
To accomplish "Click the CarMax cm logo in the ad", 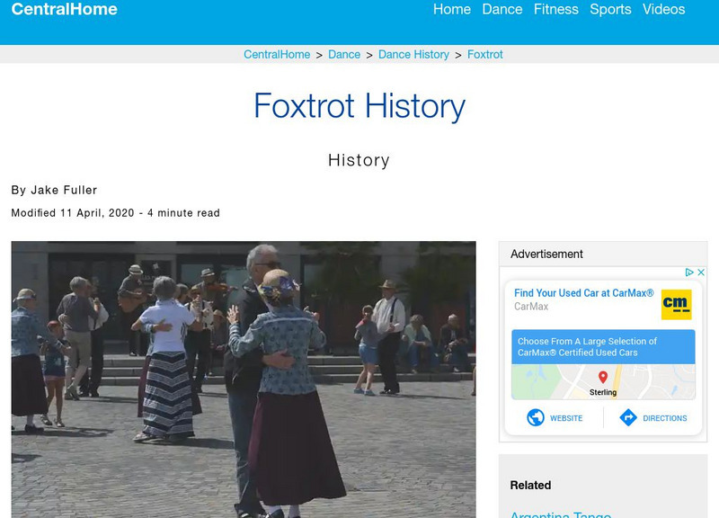I will [677, 305].
